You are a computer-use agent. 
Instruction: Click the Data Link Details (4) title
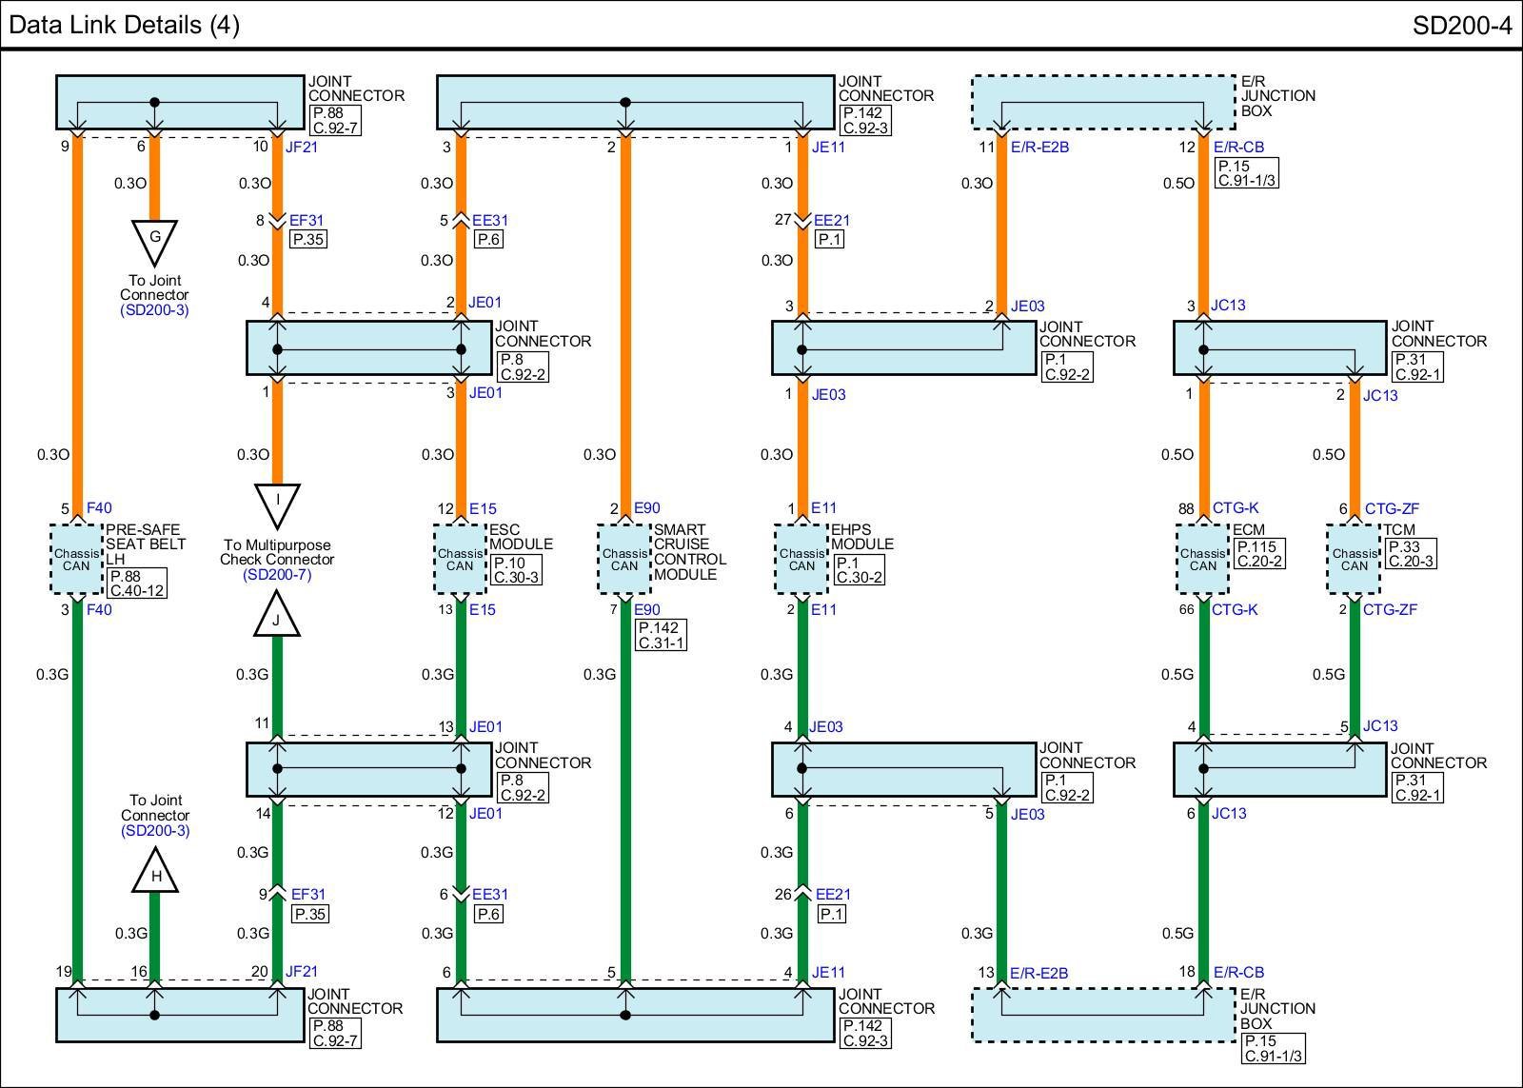coord(124,25)
